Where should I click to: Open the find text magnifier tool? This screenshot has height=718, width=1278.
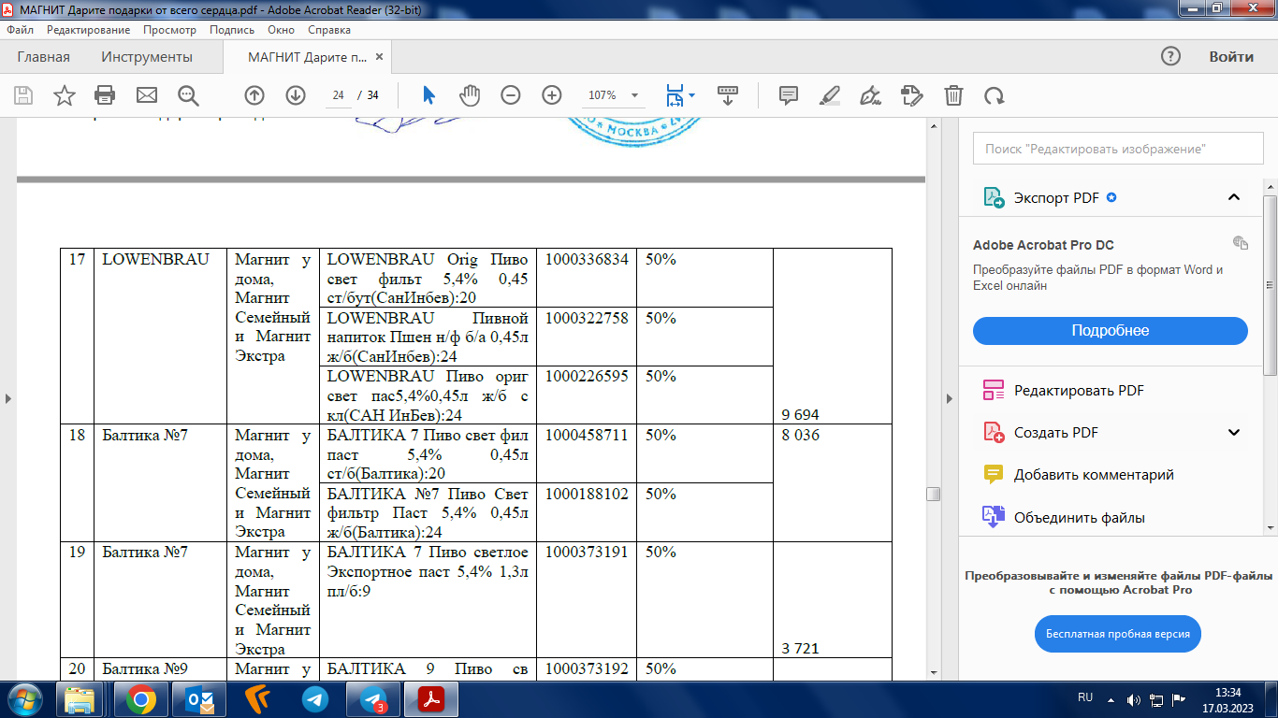[x=189, y=95]
